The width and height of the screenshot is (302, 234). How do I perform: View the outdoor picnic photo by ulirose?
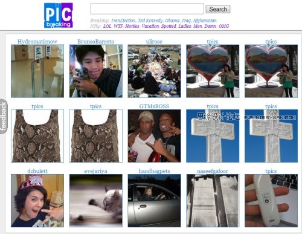(x=154, y=71)
